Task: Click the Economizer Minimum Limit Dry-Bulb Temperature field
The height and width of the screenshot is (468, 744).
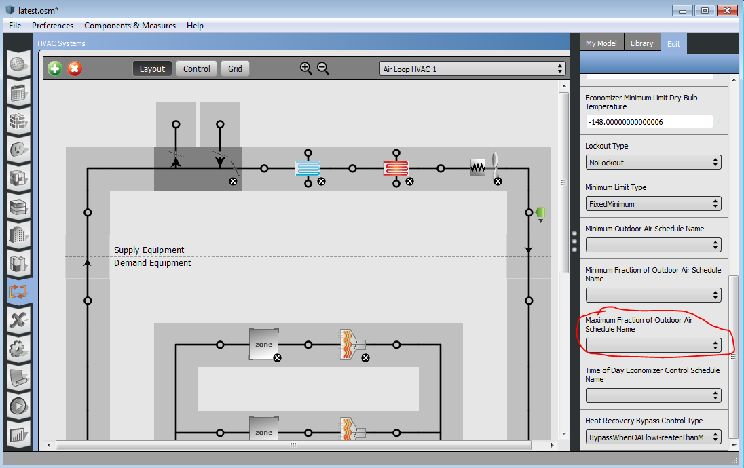Action: (x=649, y=122)
